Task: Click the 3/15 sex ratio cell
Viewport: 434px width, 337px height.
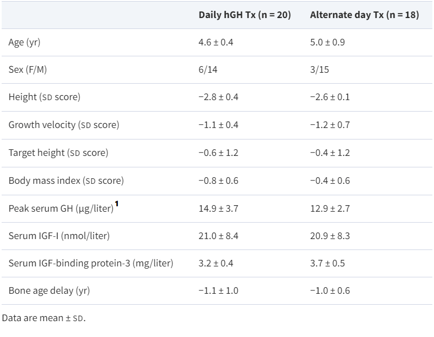Action: pos(319,69)
